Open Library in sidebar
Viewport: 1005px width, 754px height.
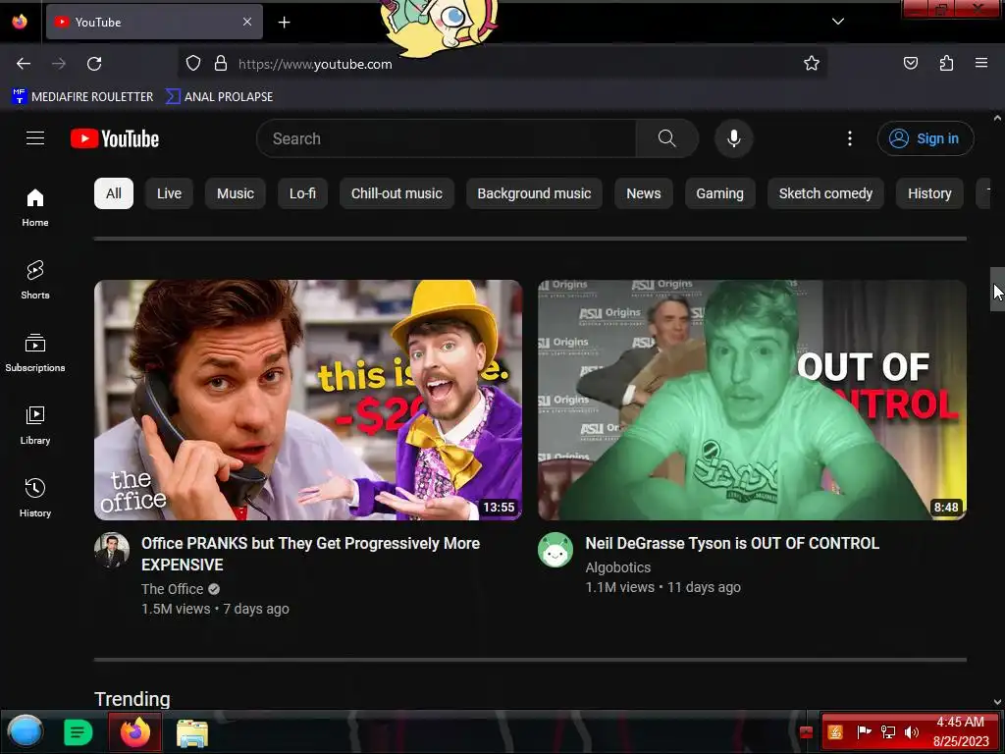click(35, 426)
